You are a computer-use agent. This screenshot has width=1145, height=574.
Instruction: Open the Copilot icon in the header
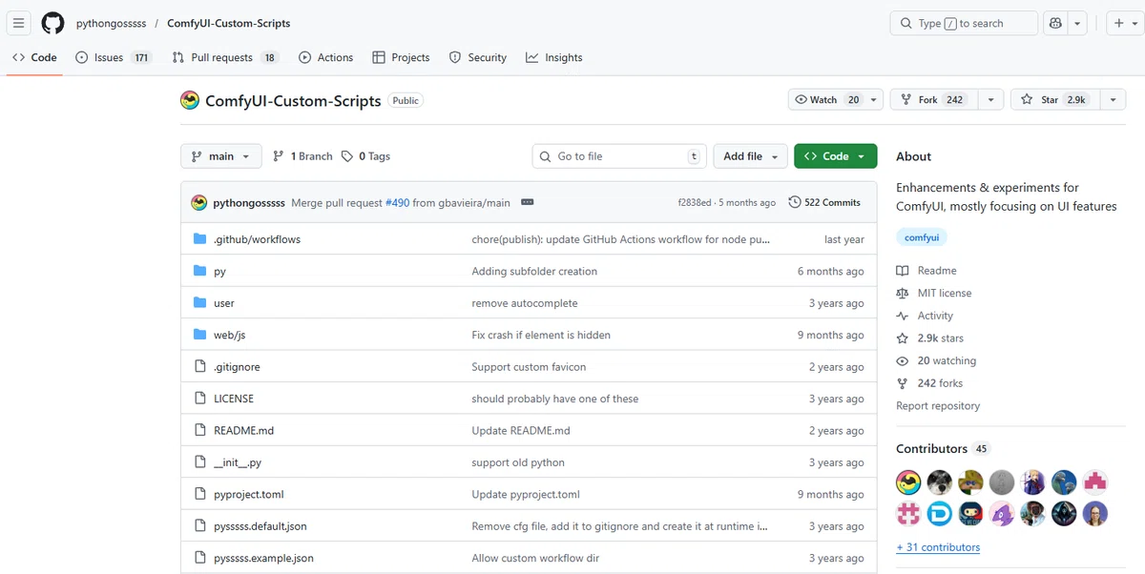[x=1055, y=23]
